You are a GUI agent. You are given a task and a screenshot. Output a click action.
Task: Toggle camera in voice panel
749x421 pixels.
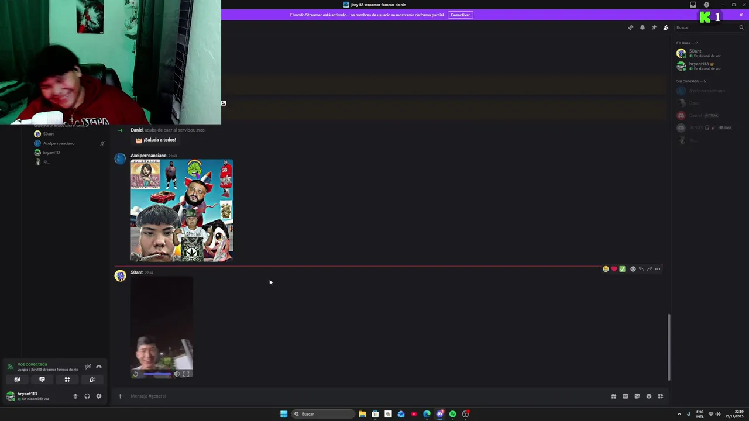point(17,379)
